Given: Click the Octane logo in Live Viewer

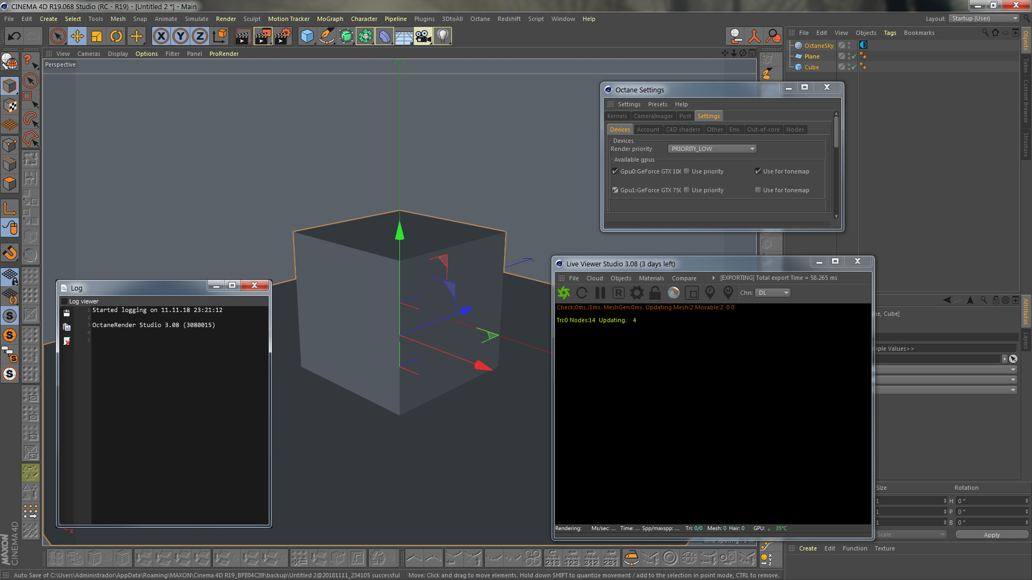Looking at the screenshot, I should click(564, 293).
